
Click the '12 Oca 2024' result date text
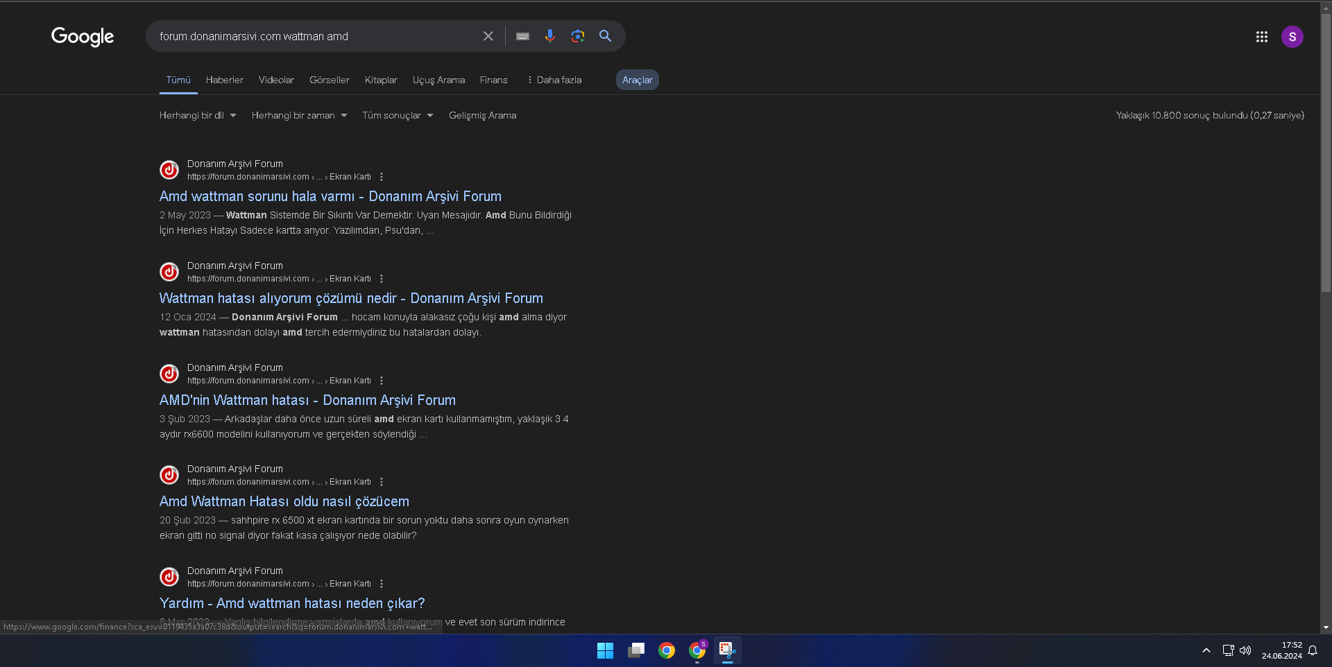[x=188, y=318]
